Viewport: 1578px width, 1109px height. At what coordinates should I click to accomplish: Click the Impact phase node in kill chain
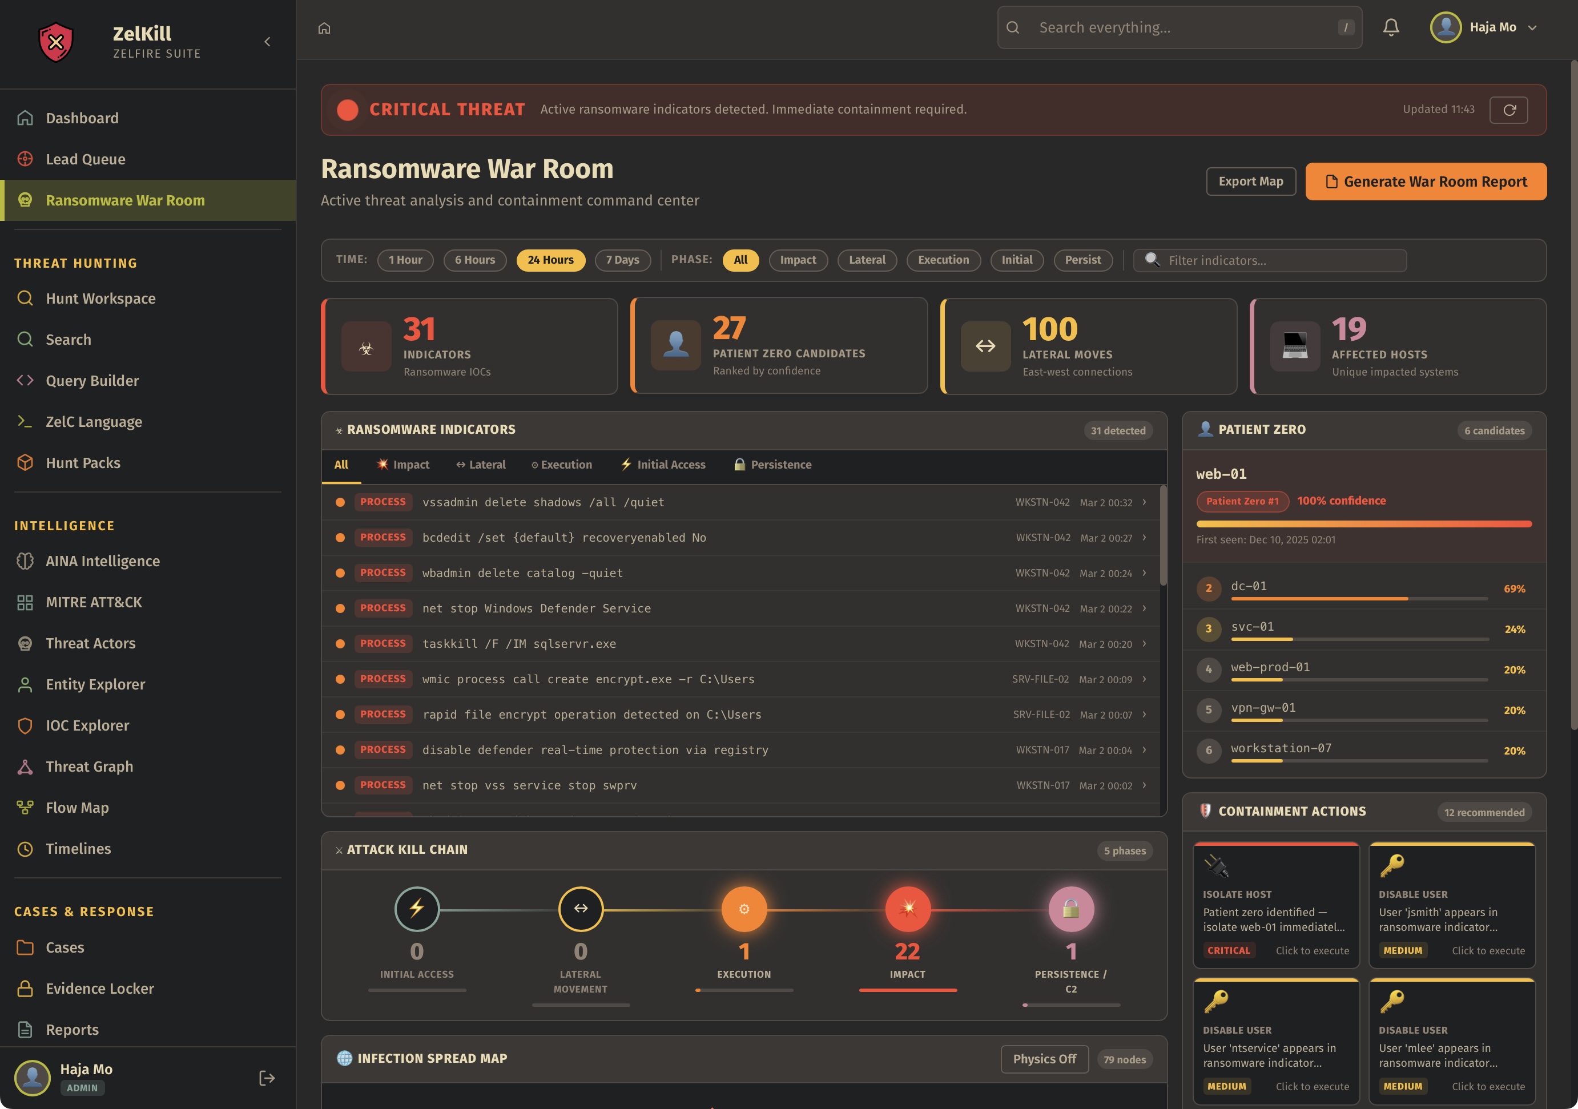click(x=907, y=909)
